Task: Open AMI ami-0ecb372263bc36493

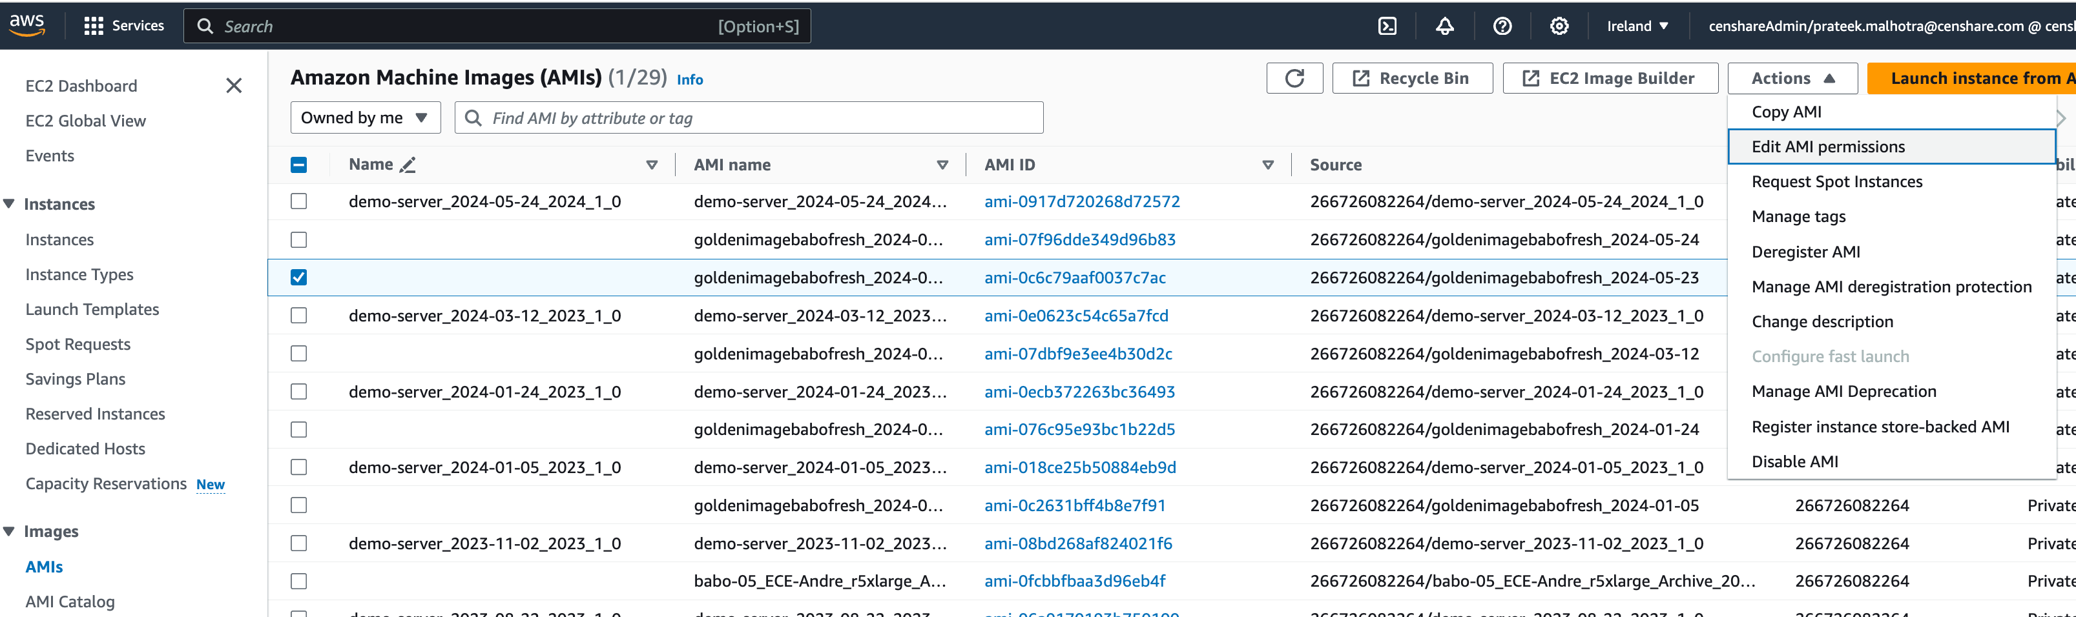Action: [1079, 392]
